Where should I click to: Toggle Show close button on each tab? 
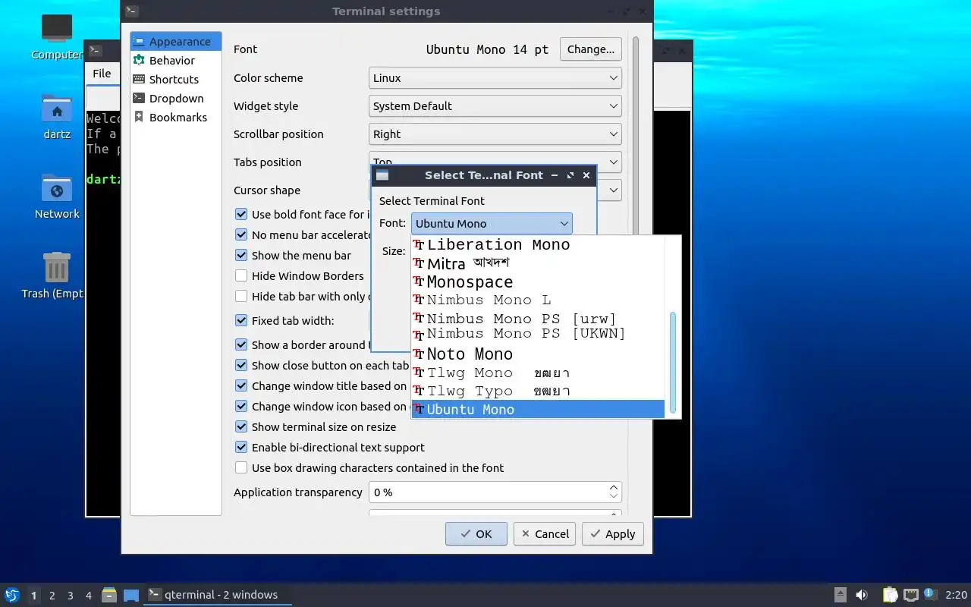[241, 366]
